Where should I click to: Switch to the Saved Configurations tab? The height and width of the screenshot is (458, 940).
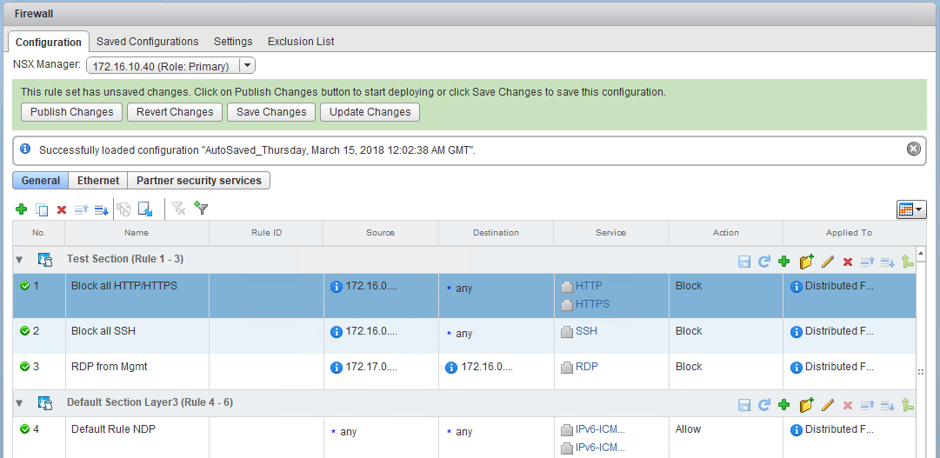pos(147,42)
